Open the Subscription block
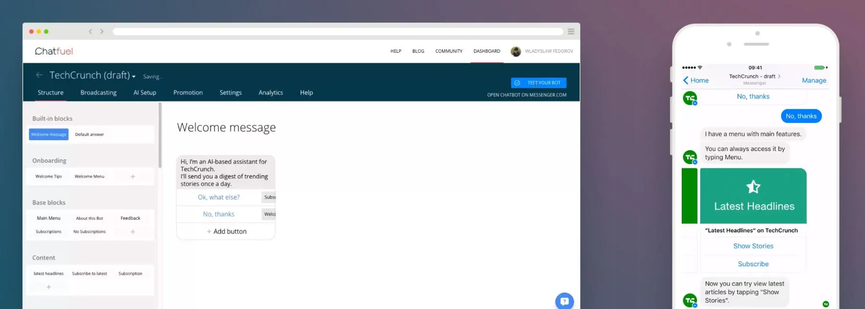865x309 pixels. coord(130,273)
